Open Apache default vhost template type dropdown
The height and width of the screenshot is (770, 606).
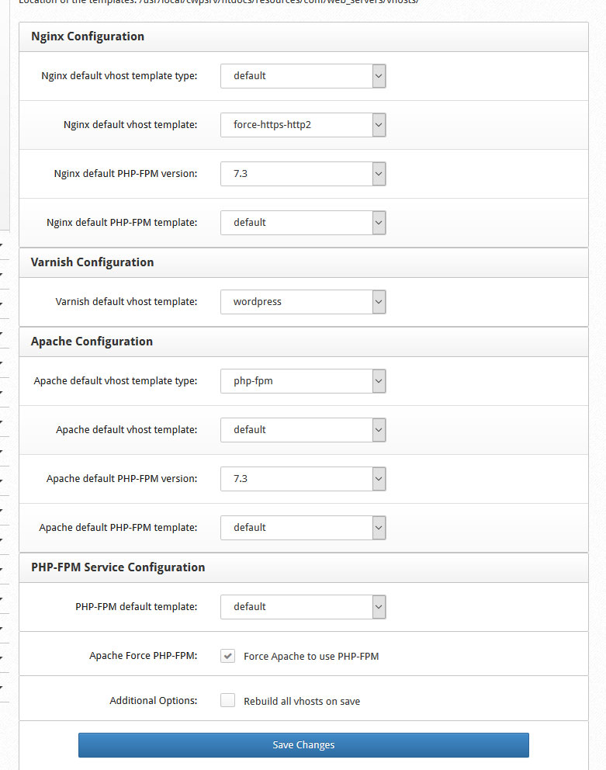click(x=303, y=381)
